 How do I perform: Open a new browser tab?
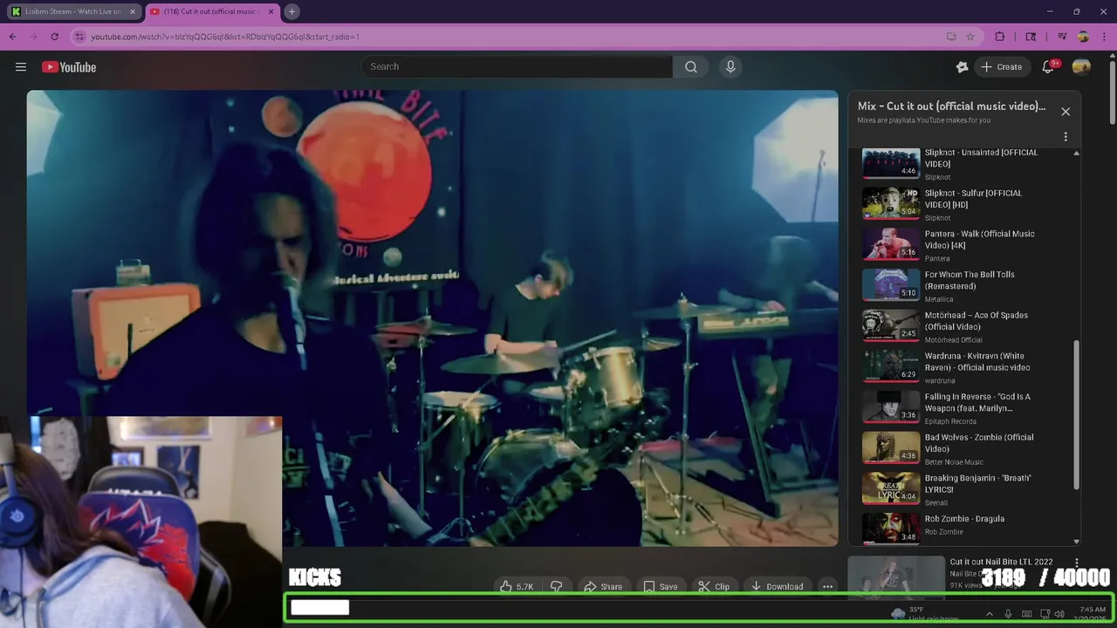292,11
